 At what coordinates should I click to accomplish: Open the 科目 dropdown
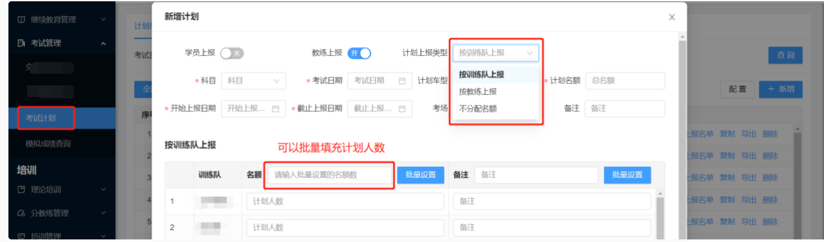253,81
